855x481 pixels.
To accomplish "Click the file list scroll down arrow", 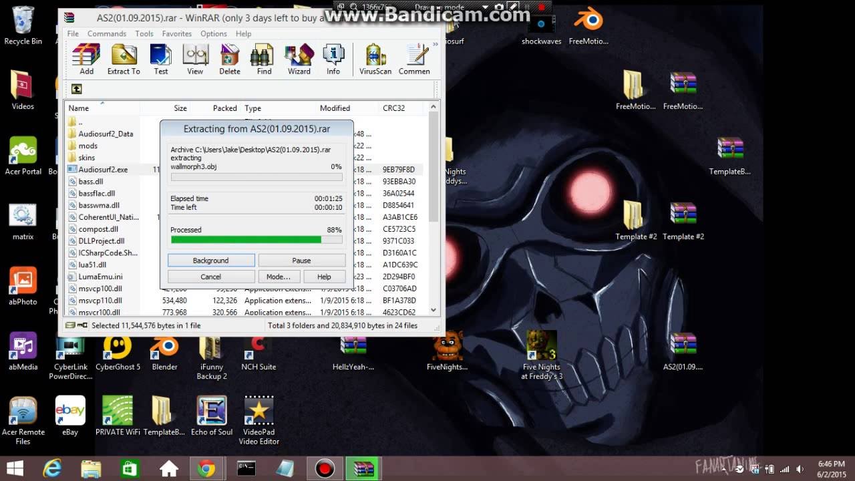I will 434,310.
